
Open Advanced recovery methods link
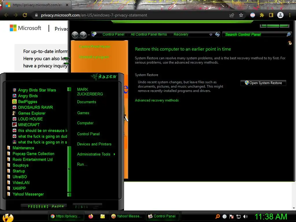[157, 100]
